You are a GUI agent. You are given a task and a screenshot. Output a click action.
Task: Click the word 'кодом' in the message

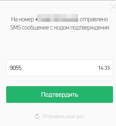pyautogui.click(x=62, y=28)
